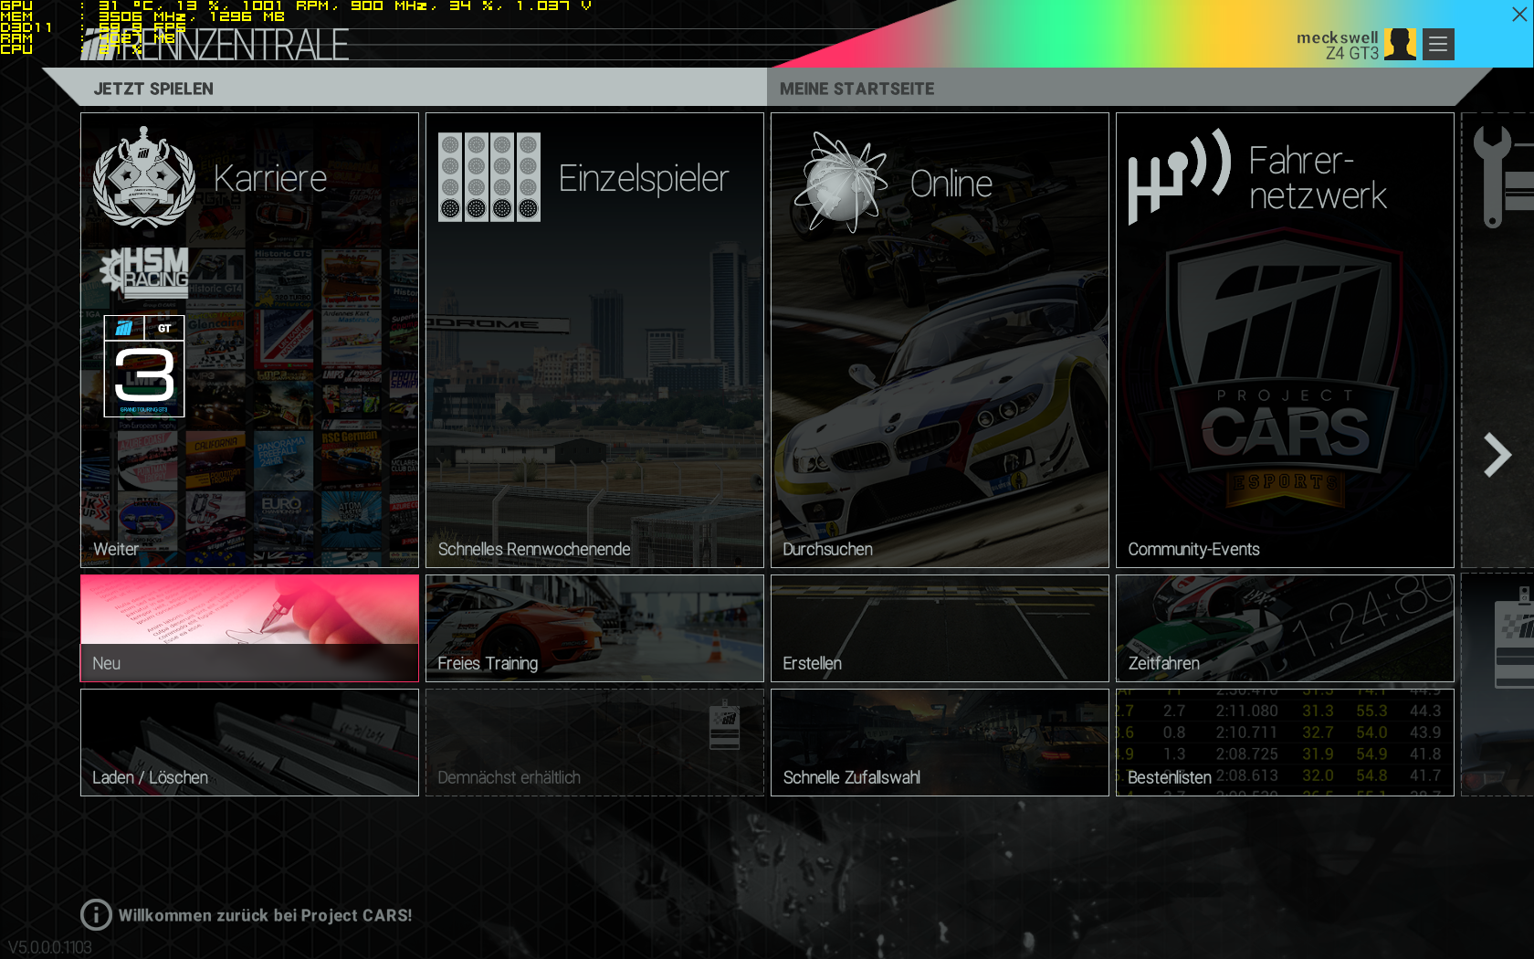Click the GT3 class badge
The height and width of the screenshot is (959, 1534).
(x=144, y=366)
